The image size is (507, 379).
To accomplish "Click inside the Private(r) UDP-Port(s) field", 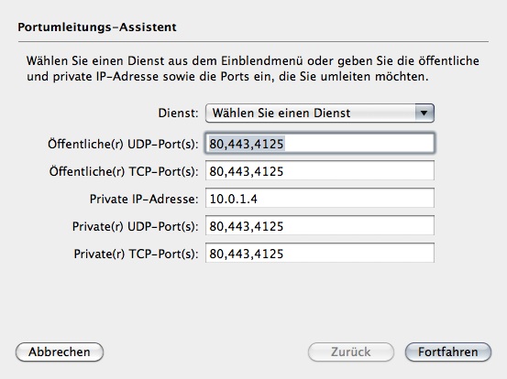I will pyautogui.click(x=320, y=225).
